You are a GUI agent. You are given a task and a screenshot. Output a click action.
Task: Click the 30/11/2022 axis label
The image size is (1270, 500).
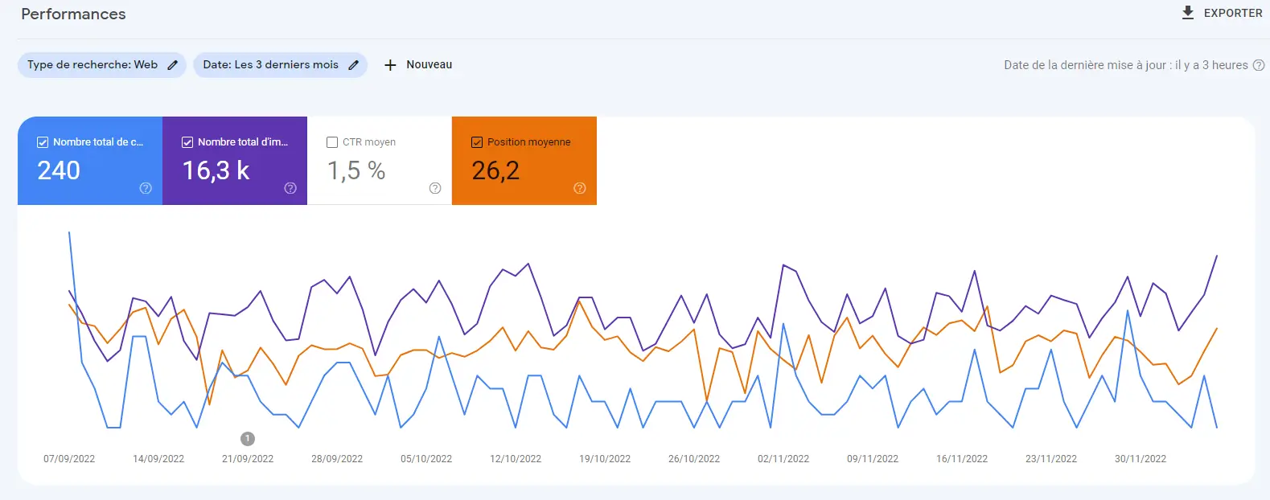(1141, 459)
